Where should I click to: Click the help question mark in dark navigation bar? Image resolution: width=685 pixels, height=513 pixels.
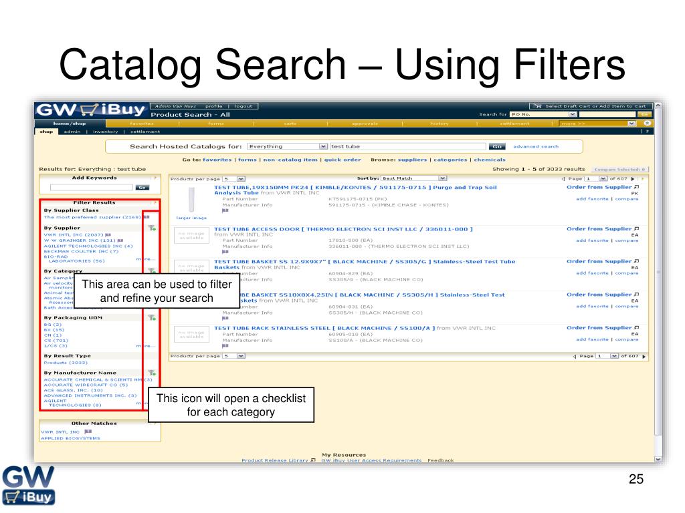648,132
